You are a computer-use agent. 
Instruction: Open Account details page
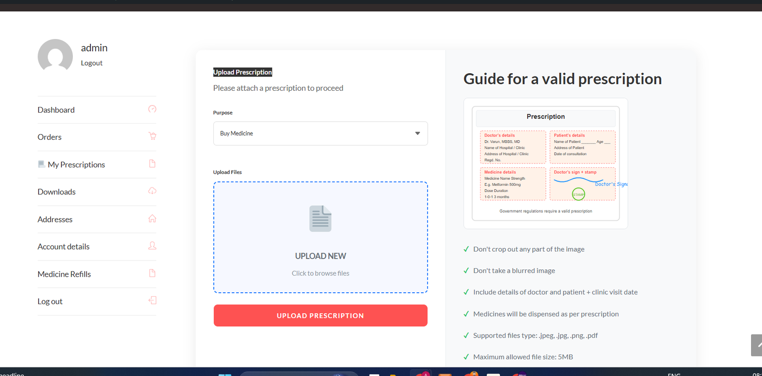[x=63, y=247]
